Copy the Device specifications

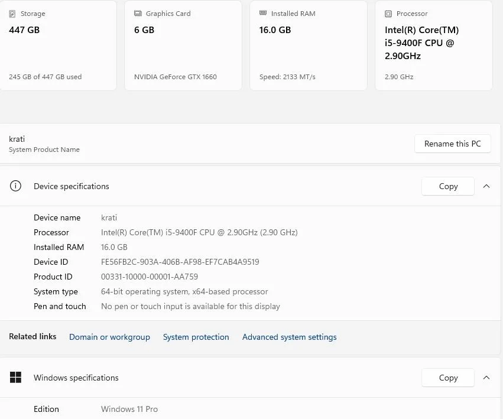(448, 186)
